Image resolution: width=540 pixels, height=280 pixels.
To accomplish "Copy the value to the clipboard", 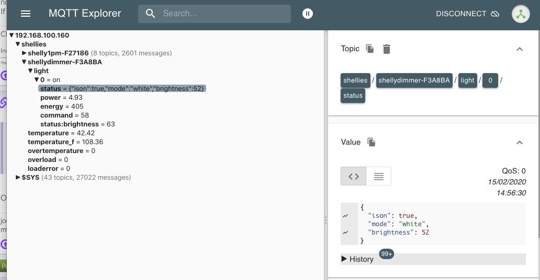I will click(x=372, y=142).
